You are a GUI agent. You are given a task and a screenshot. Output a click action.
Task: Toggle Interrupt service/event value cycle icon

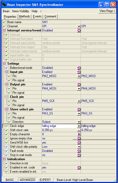coord(79,31)
